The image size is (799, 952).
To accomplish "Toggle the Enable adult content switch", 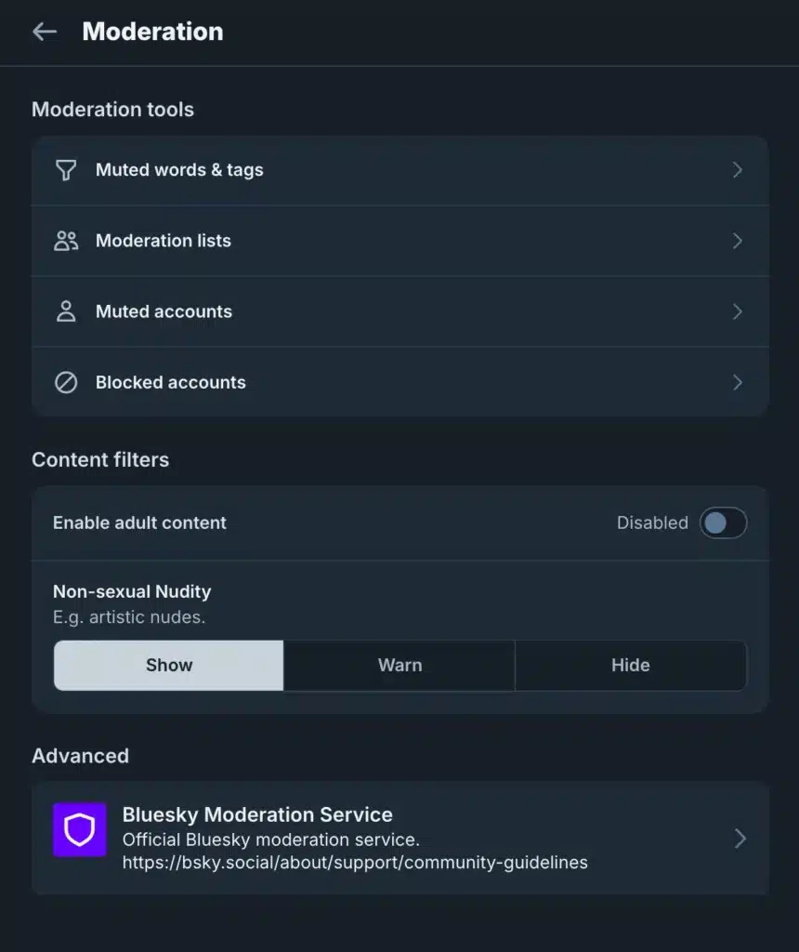I will click(723, 522).
